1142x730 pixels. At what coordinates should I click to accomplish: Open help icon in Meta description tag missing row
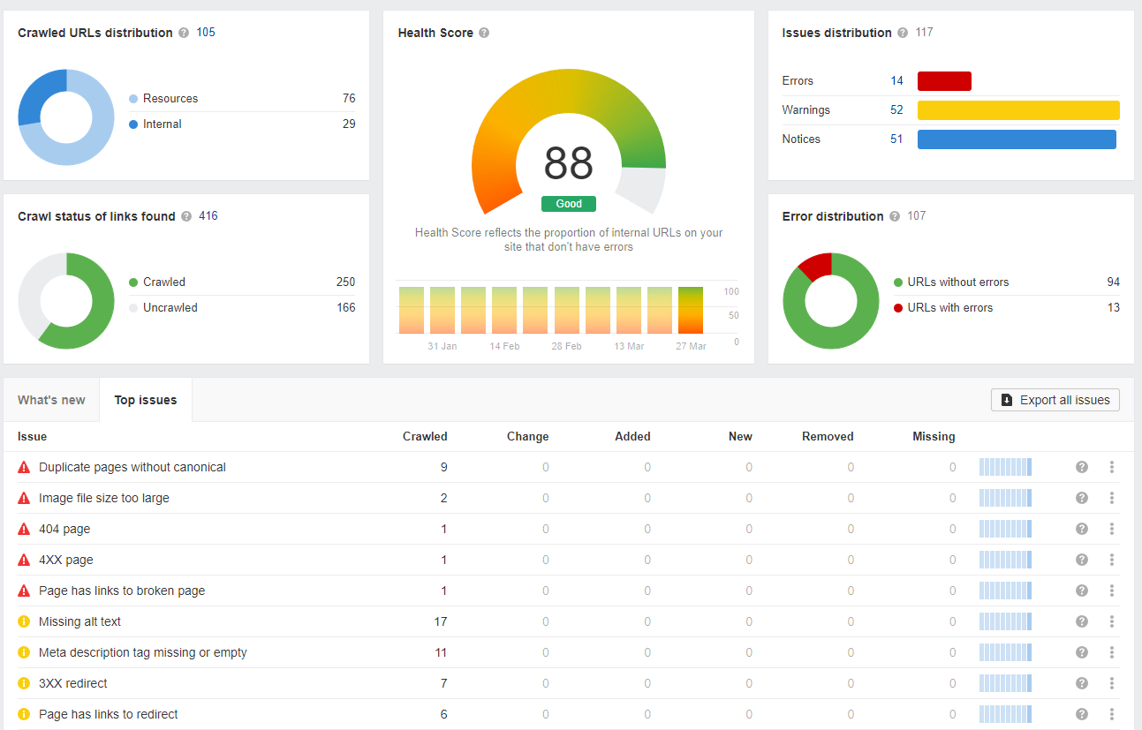point(1082,652)
